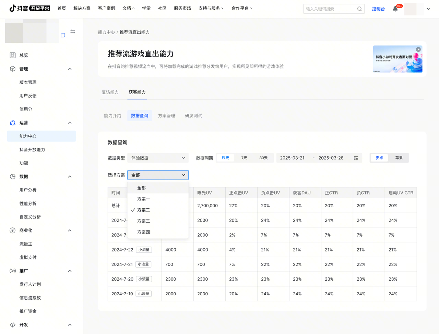439x334 pixels.
Task: Select the 30天 data period
Action: point(263,158)
